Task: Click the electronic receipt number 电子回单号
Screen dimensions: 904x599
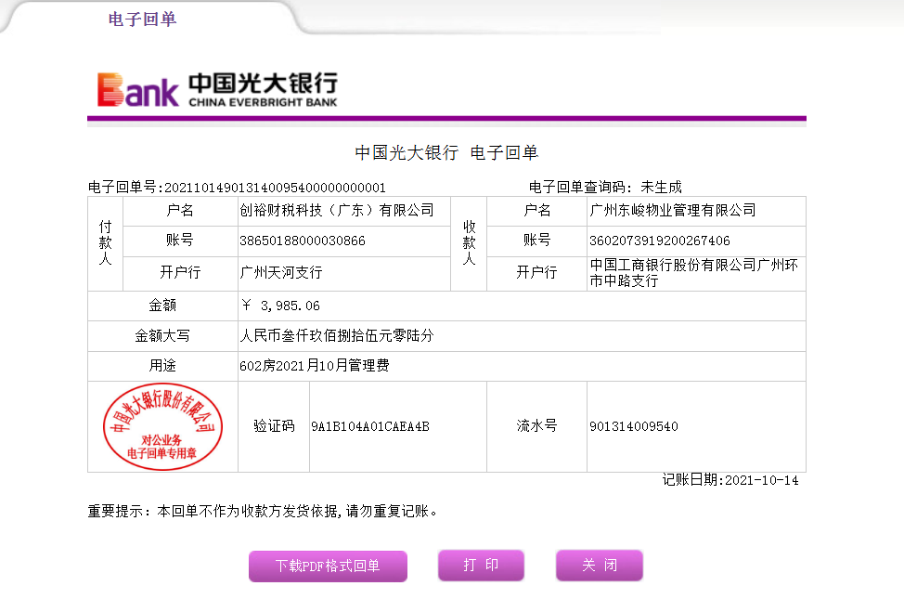Action: (x=237, y=187)
